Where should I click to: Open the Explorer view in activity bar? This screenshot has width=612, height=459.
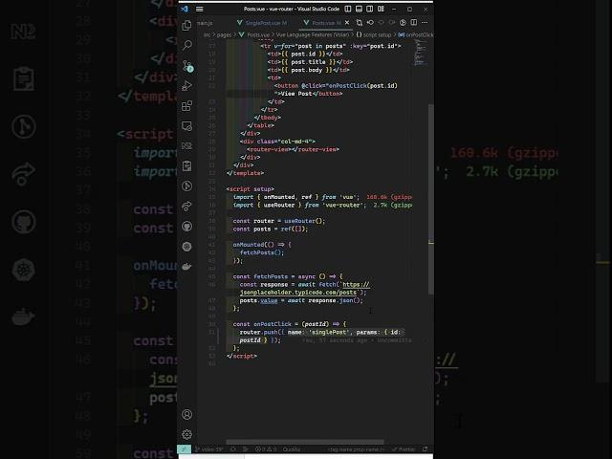[187, 26]
